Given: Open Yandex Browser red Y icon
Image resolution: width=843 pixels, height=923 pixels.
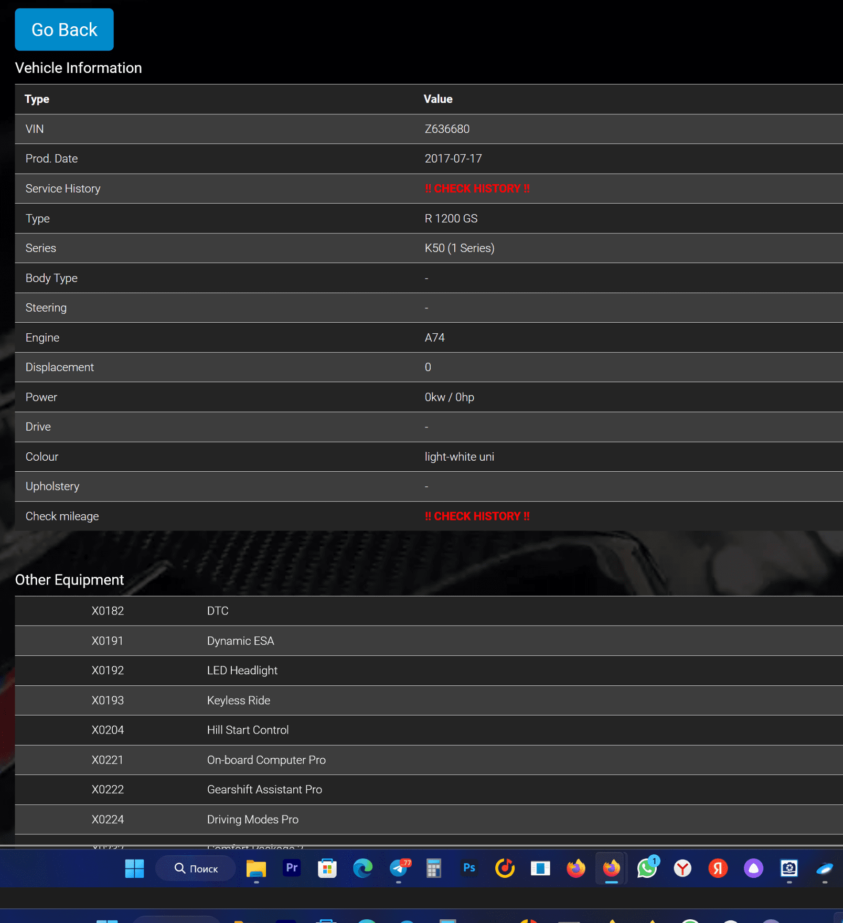Looking at the screenshot, I should click(682, 868).
